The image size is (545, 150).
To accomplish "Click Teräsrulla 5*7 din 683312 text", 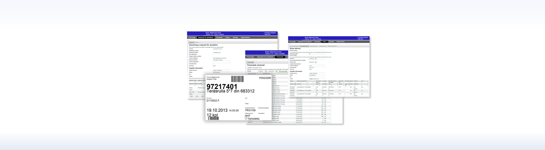I will pyautogui.click(x=230, y=91).
